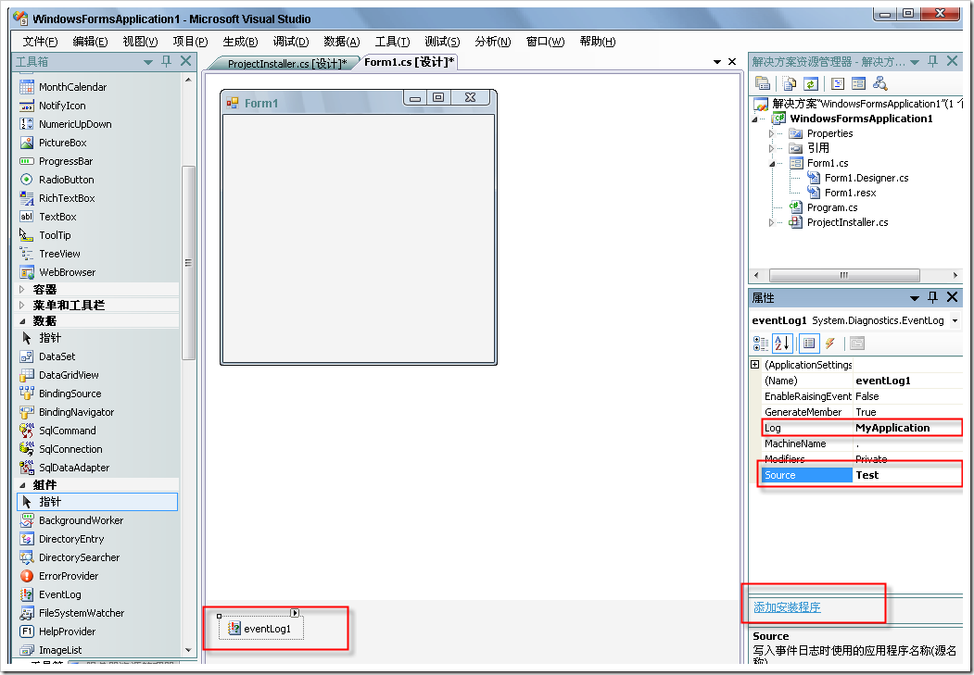This screenshot has height=675, width=974.
Task: Expand the 引用 references node
Action: 771,148
